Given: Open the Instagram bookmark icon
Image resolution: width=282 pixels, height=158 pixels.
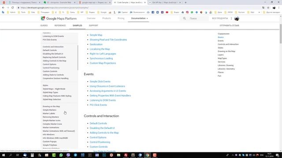Looking at the screenshot, I should pos(187,12).
